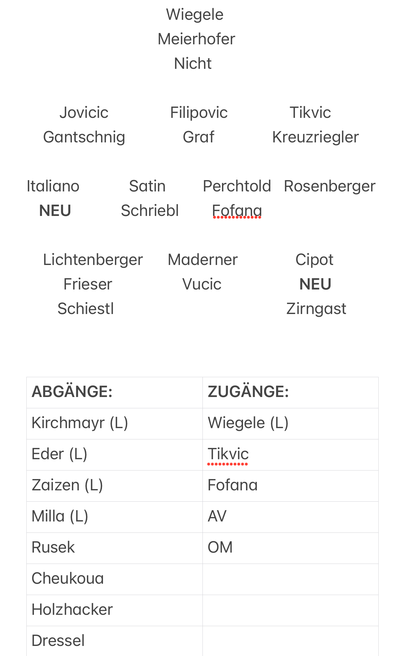
Task: Place cursor on Meierhofer text
Action: pos(196,39)
